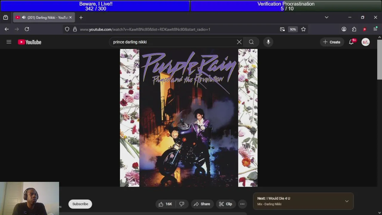Clear the search box text

pyautogui.click(x=239, y=42)
